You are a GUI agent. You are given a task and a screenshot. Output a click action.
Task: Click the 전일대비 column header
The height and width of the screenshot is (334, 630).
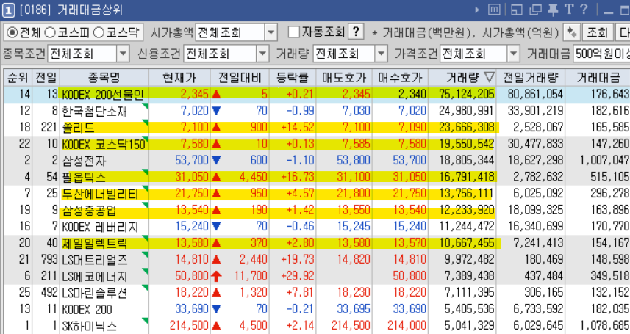(240, 77)
